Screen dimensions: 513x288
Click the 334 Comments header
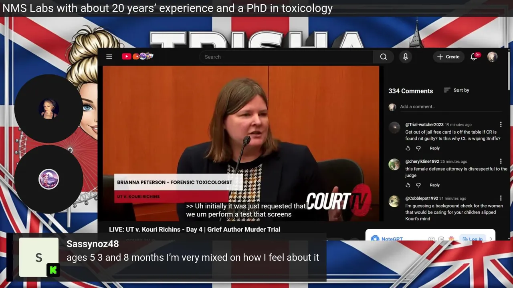[410, 91]
